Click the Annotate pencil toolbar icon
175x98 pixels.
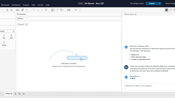coord(57,10)
